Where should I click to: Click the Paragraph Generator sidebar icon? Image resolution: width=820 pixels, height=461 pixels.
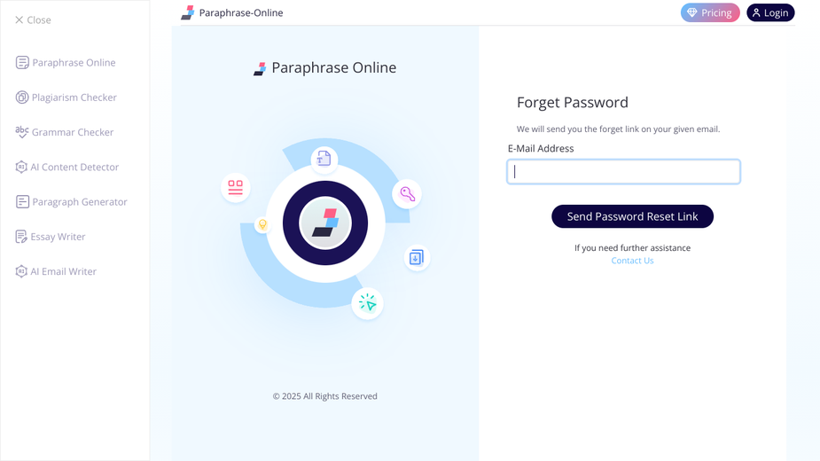point(22,201)
